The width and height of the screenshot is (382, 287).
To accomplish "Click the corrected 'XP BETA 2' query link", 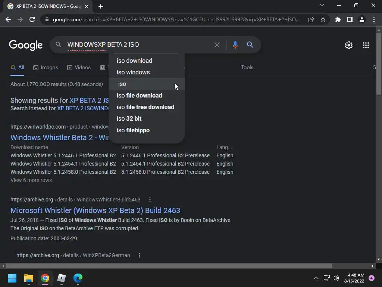I will pyautogui.click(x=89, y=100).
